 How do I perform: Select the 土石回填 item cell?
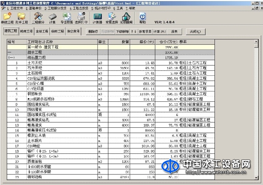[62, 73]
